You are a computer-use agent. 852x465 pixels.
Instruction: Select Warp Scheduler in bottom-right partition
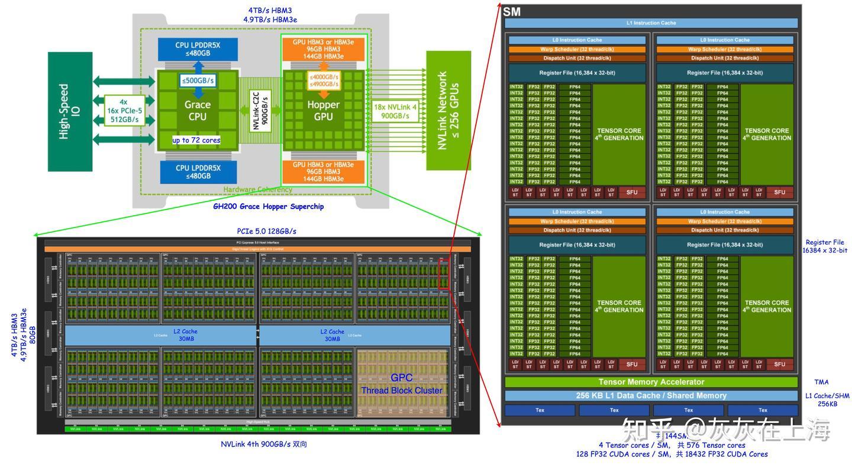tap(725, 221)
